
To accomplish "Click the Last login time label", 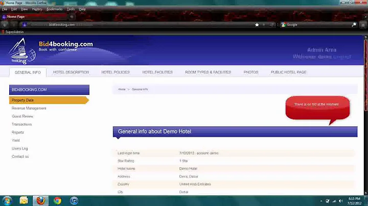I will (x=129, y=153).
